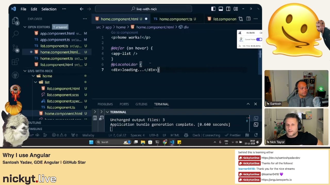330x185 pixels.
Task: Select list.component.ts in Open Editors
Action: point(54,46)
